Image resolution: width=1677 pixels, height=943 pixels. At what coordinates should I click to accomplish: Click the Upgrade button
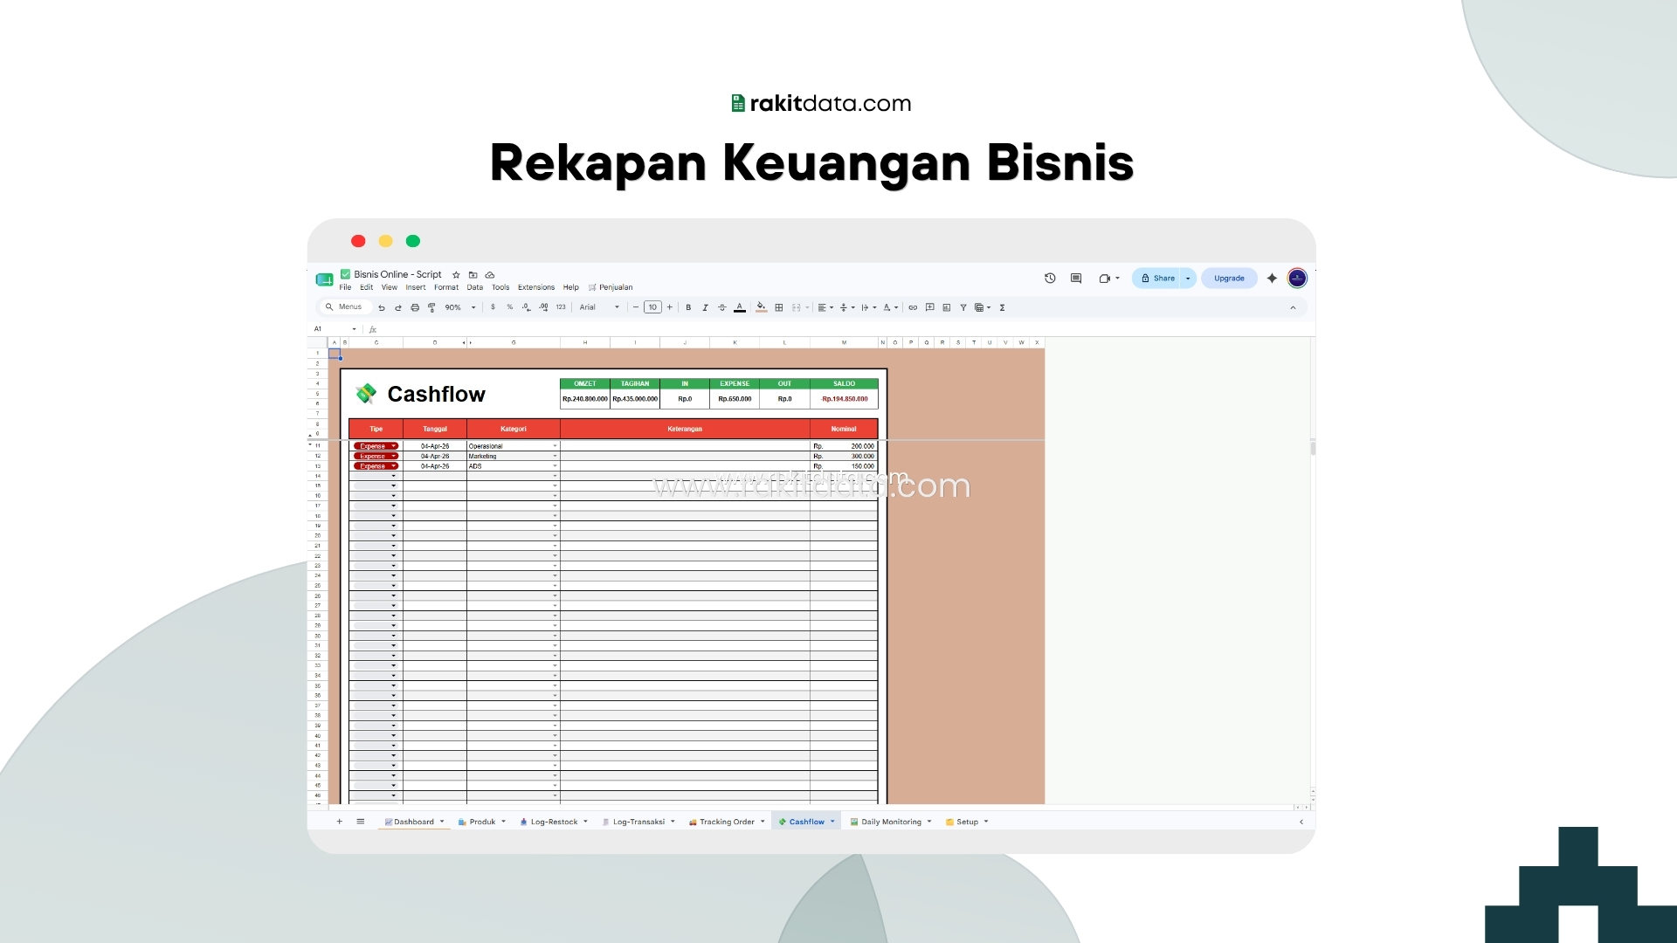point(1229,279)
